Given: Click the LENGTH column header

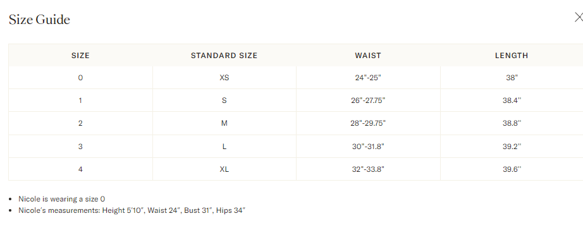Looking at the screenshot, I should 512,56.
